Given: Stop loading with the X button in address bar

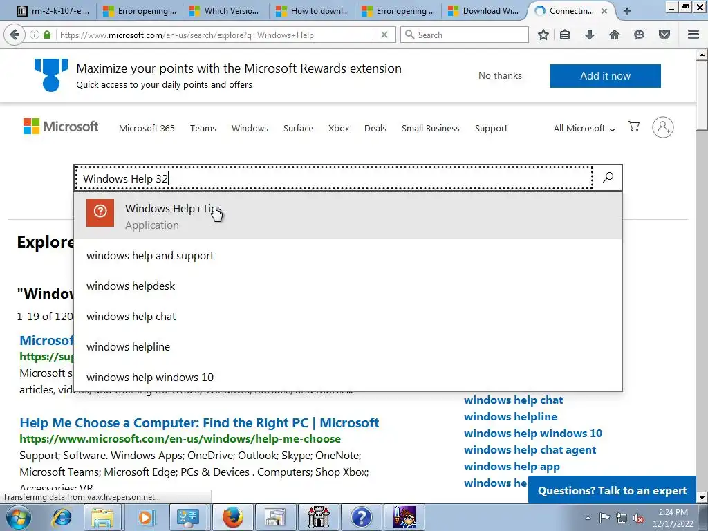Looking at the screenshot, I should (x=384, y=35).
